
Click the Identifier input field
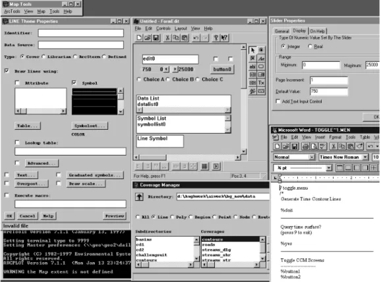[80, 33]
